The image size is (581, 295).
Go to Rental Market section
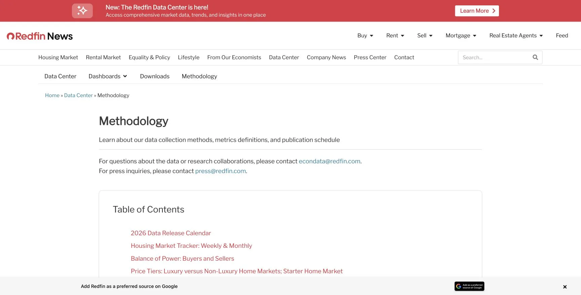pos(103,57)
